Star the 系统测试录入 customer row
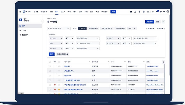 click(x=59, y=71)
